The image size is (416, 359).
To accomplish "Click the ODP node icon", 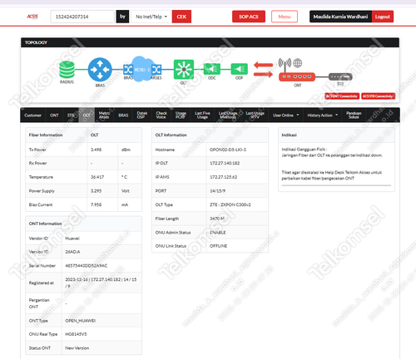I will click(x=240, y=69).
